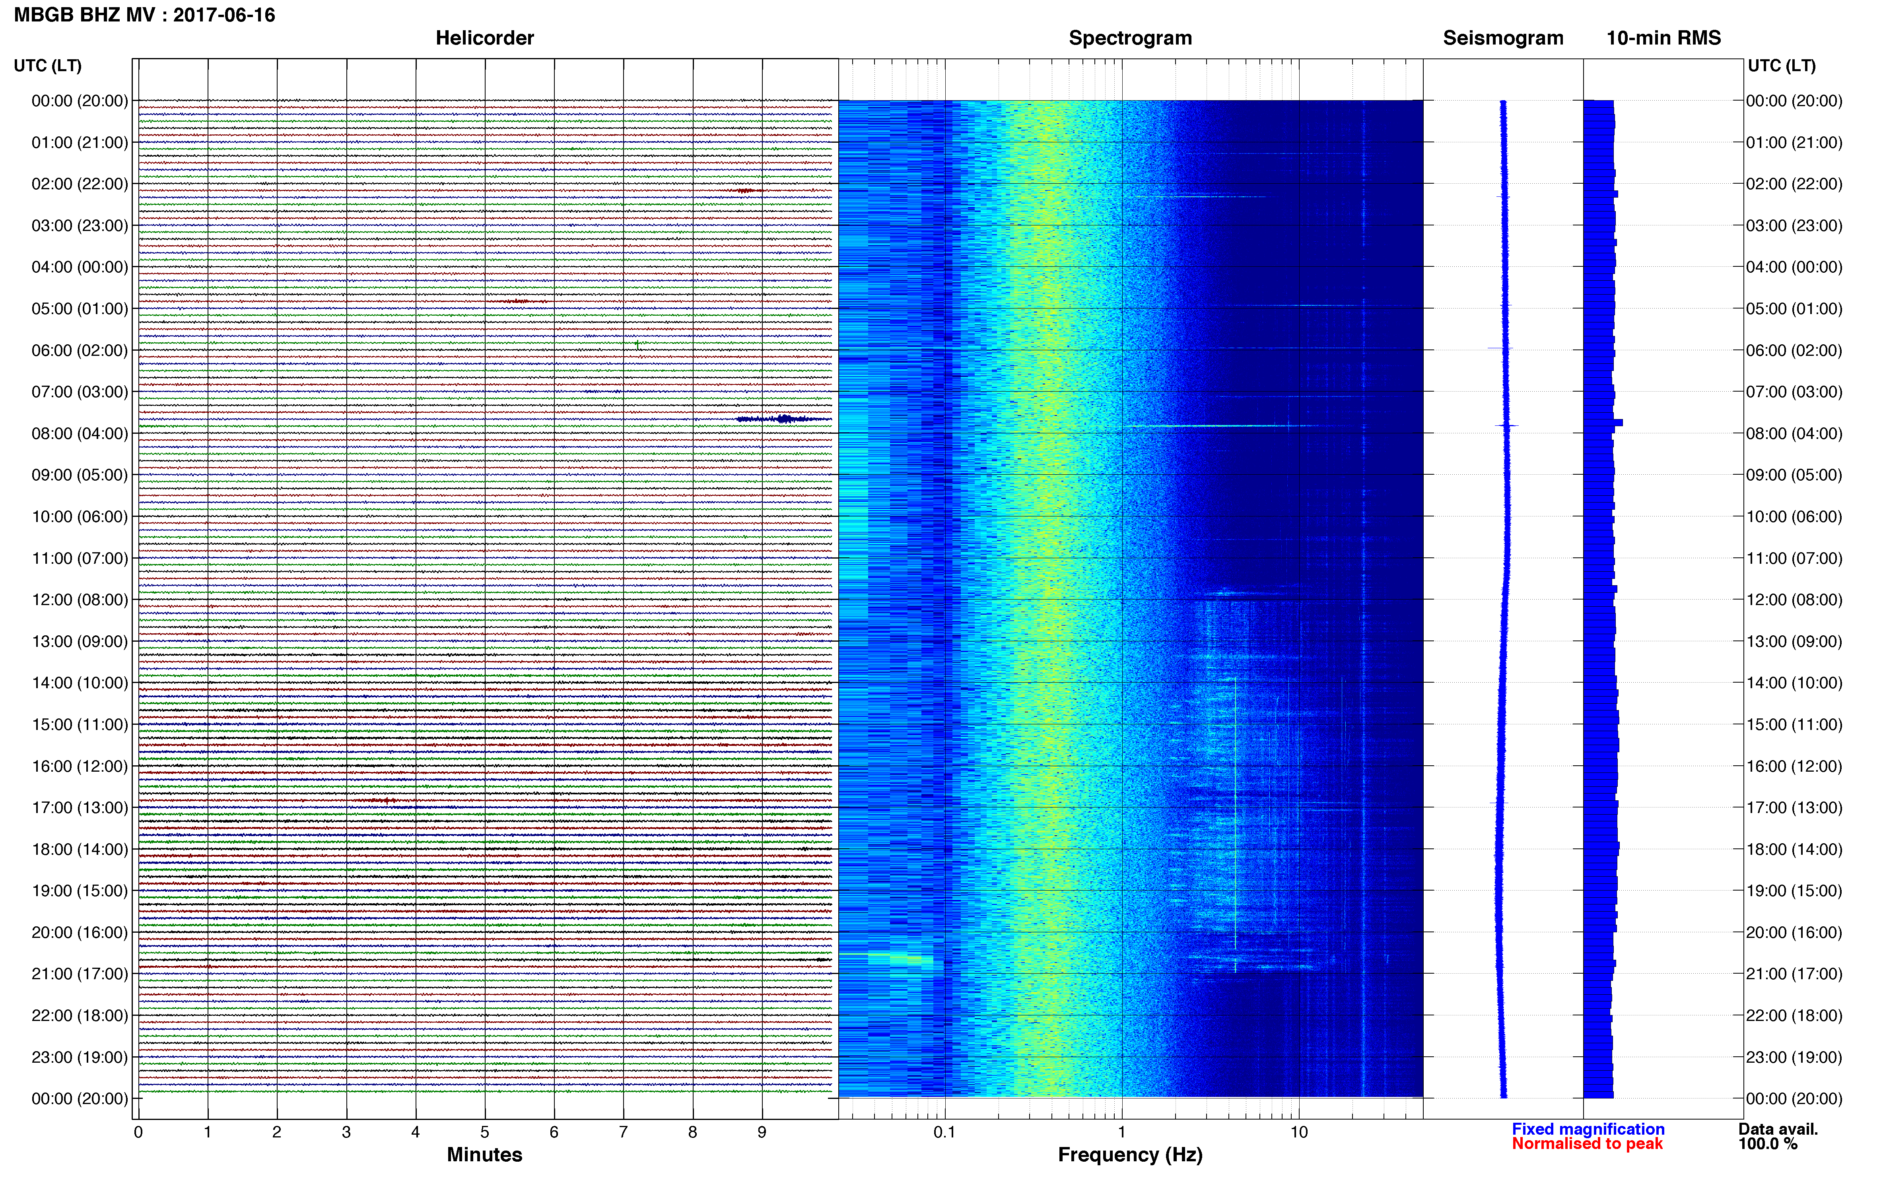The height and width of the screenshot is (1178, 1885).
Task: Click the '02:00 (22:00)' label on the left axis
Action: pyautogui.click(x=80, y=184)
